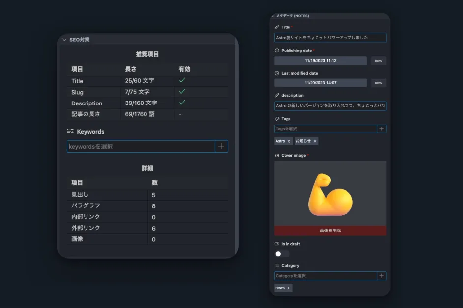
Task: Toggle the Is in draft switch
Action: coord(281,254)
